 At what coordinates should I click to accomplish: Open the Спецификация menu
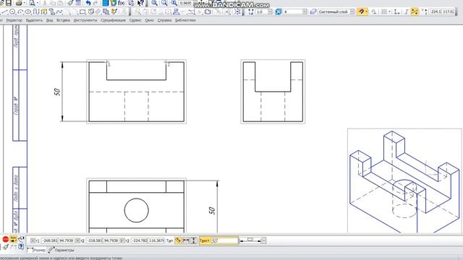tap(113, 20)
